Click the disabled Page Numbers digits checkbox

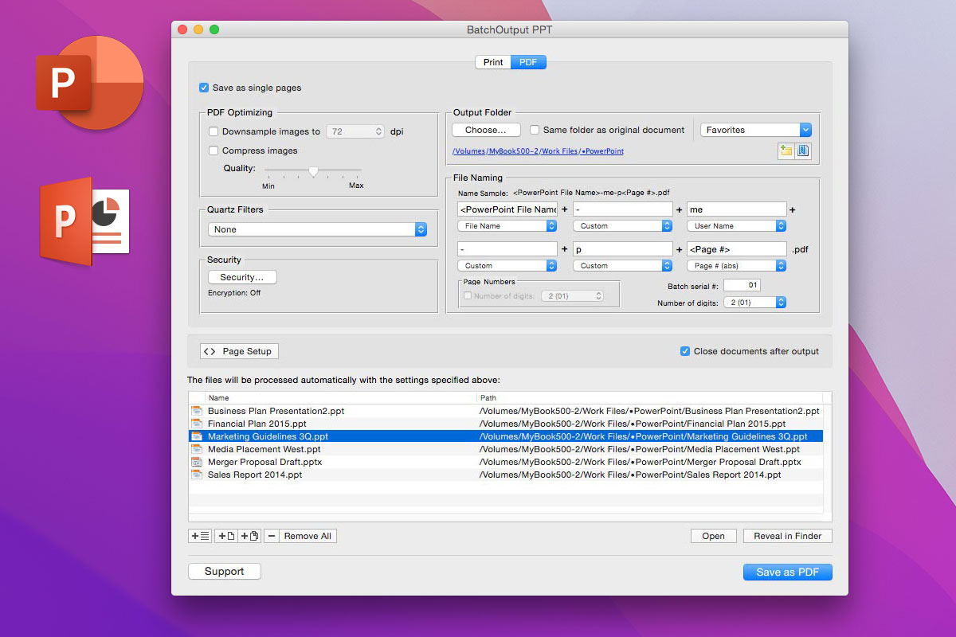coord(468,296)
